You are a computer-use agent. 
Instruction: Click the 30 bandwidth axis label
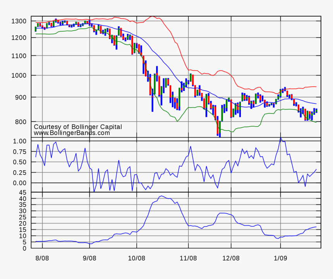(x=22, y=211)
